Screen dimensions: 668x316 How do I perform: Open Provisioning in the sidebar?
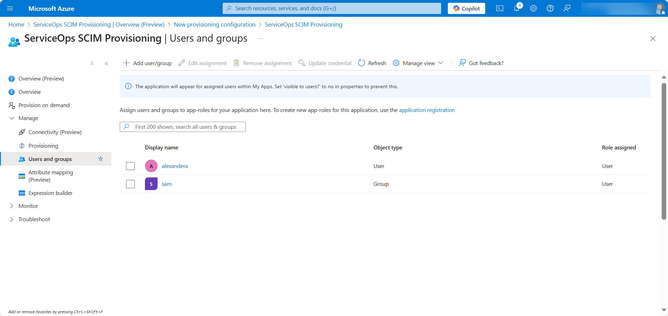click(43, 146)
